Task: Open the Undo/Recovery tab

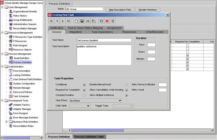Action: (155, 32)
